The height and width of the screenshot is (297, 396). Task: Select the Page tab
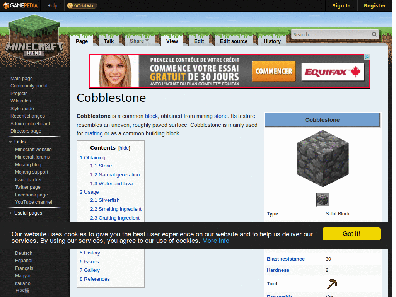coord(82,41)
